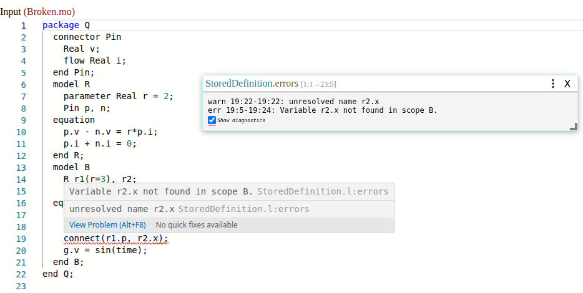Viewport: 583px width, 293px height.
Task: Click the 'Pin p, n;' code line
Action: point(87,108)
